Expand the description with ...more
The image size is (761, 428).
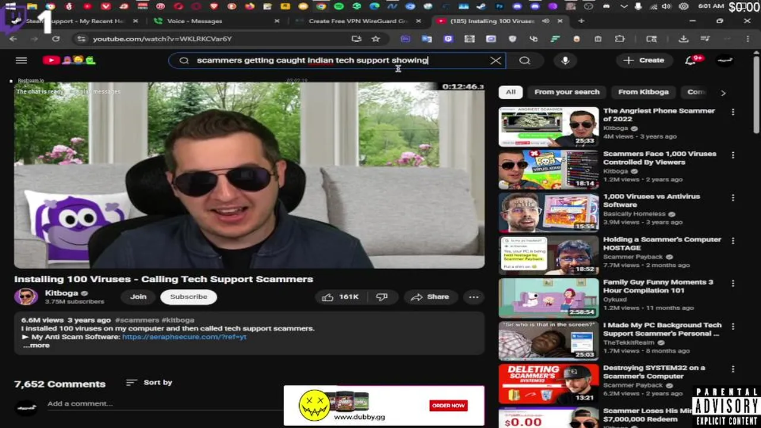click(36, 345)
